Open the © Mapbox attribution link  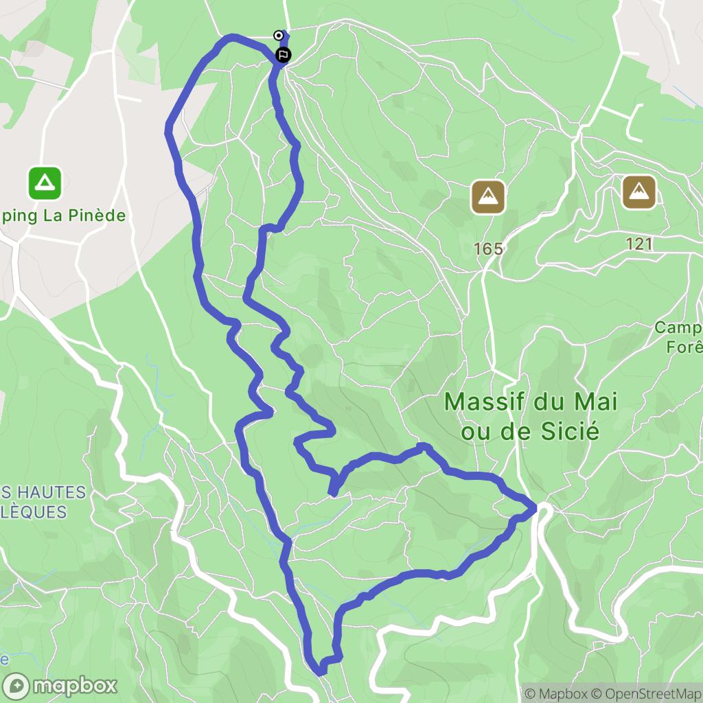pyautogui.click(x=556, y=693)
